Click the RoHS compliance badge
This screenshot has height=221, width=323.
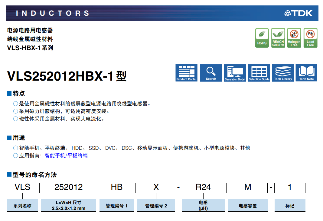pyautogui.click(x=262, y=38)
